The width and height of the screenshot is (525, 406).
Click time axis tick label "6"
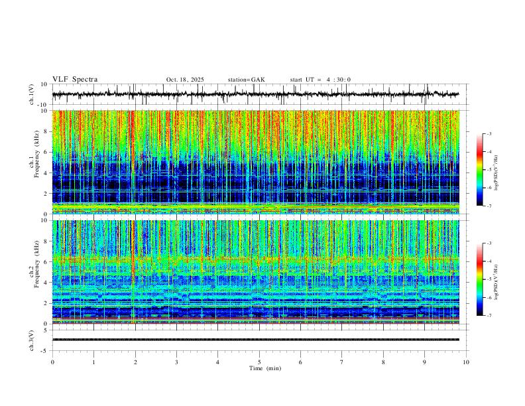[301, 362]
